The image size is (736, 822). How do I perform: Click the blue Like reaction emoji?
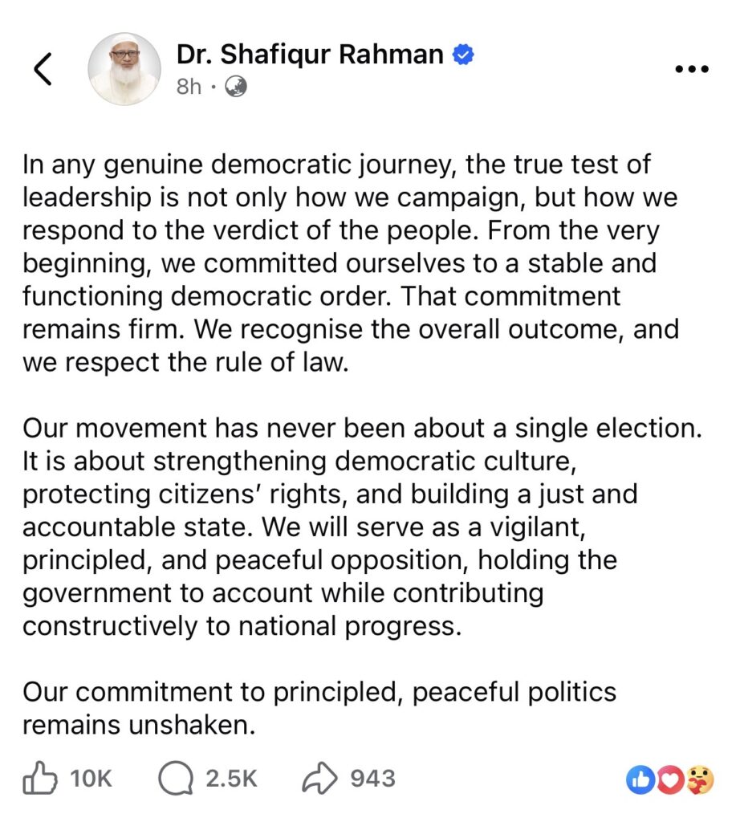tap(640, 779)
